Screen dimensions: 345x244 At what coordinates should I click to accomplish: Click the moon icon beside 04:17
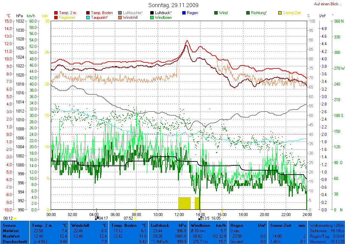pos(97,218)
